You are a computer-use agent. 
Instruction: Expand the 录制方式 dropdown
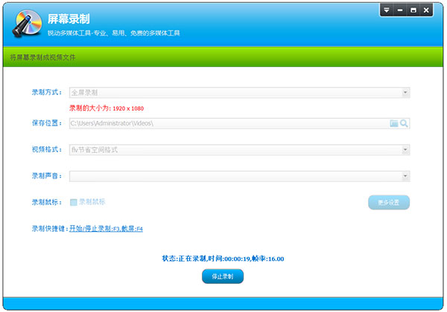tap(405, 93)
